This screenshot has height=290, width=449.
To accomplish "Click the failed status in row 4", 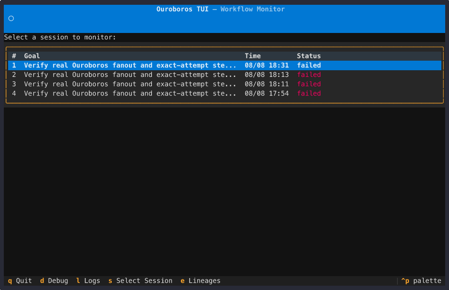I will click(x=309, y=93).
